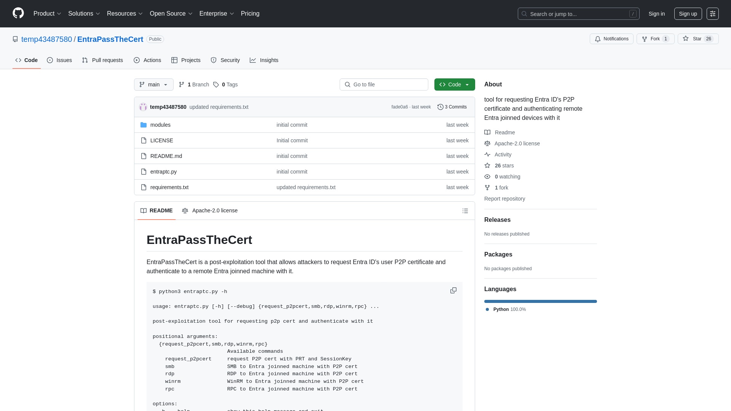Switch to Apache-2.0 license tab
This screenshot has height=411, width=731.
point(210,210)
